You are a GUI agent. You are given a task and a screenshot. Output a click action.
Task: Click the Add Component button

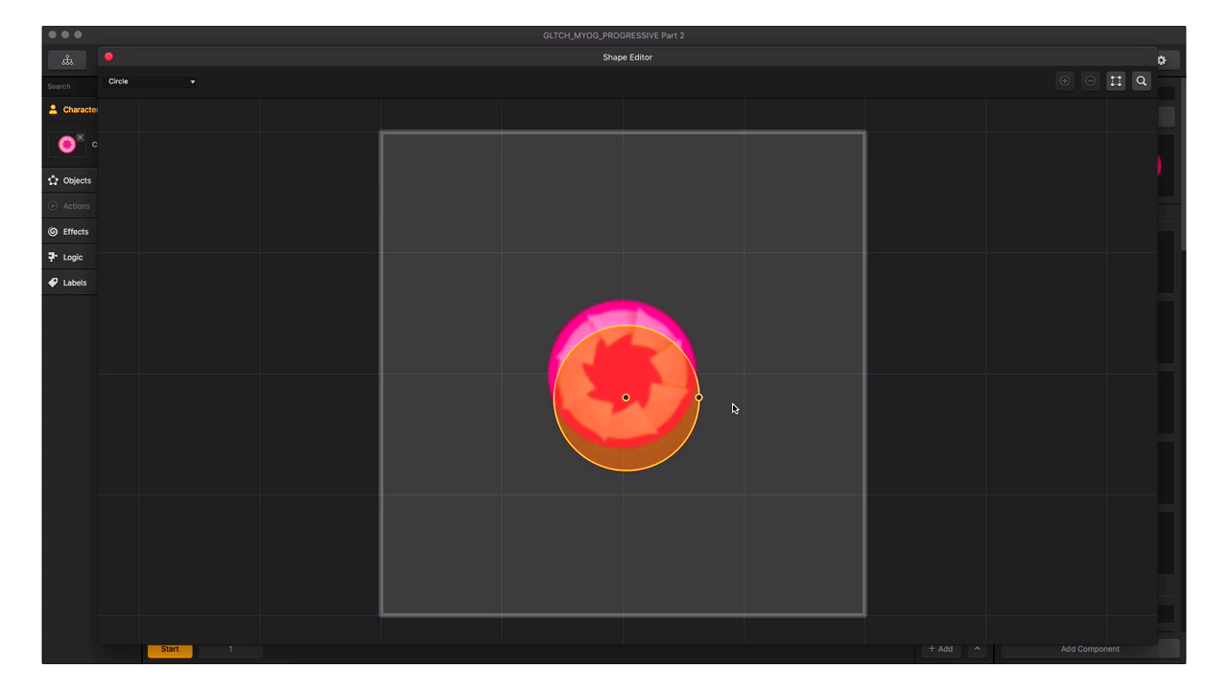(x=1090, y=649)
